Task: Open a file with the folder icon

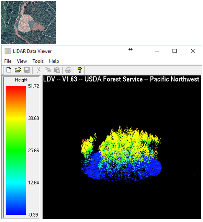Action: click(18, 70)
